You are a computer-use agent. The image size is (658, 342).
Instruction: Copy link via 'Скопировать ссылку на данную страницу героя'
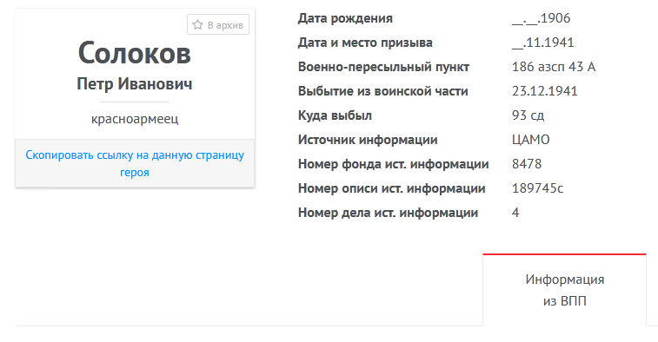[x=135, y=163]
